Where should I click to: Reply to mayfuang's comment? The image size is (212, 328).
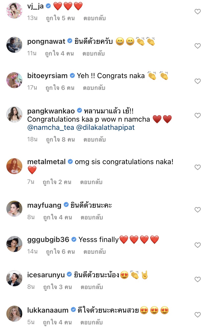click(92, 217)
